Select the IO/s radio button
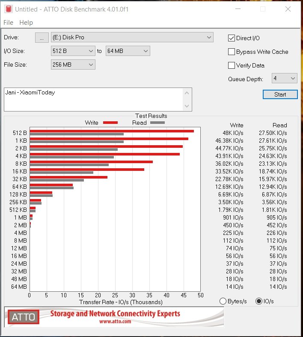The height and width of the screenshot is (337, 303). tap(258, 301)
